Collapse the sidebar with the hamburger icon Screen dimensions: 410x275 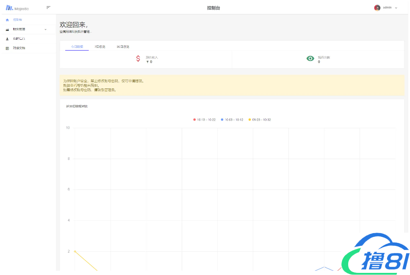coord(48,7)
